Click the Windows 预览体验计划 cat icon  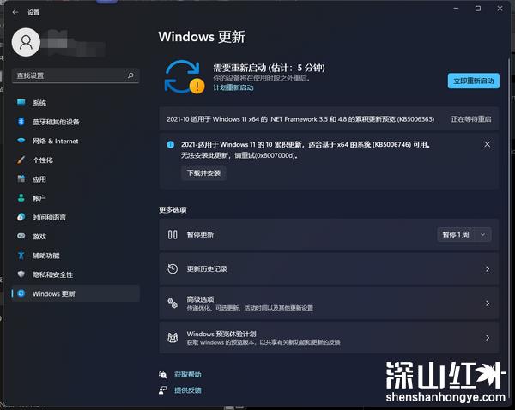coord(173,338)
